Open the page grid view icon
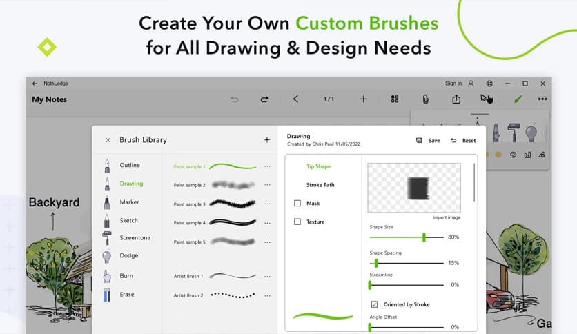Image resolution: width=577 pixels, height=334 pixels. coord(395,99)
